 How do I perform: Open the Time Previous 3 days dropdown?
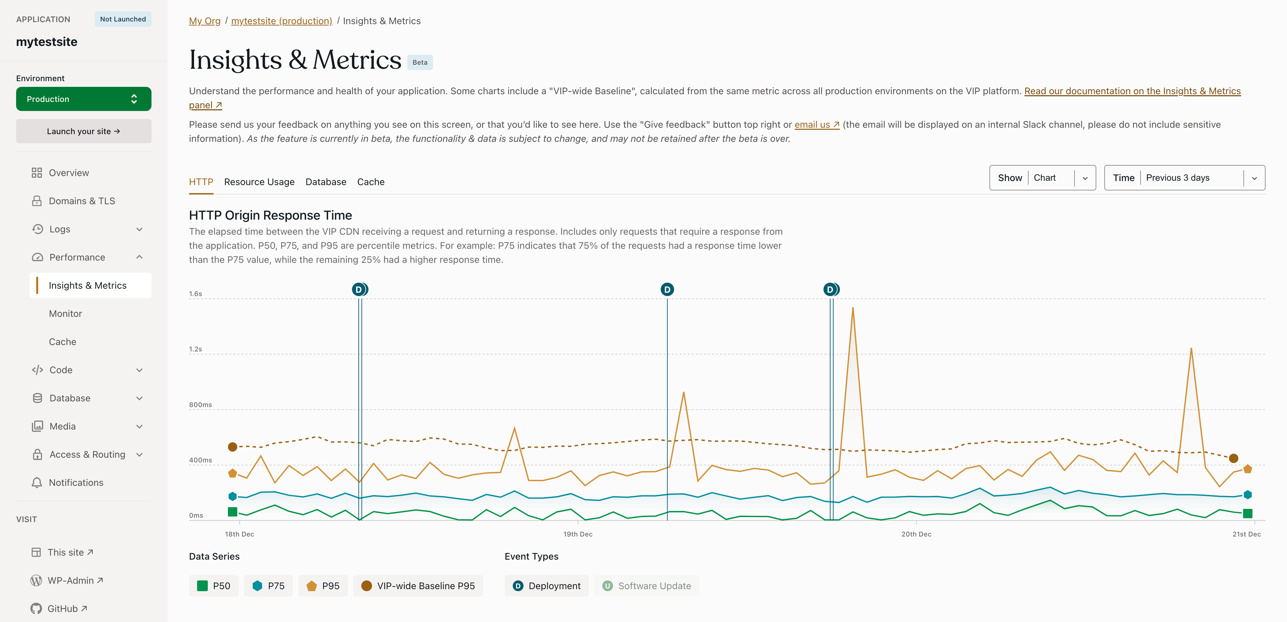pyautogui.click(x=1184, y=177)
